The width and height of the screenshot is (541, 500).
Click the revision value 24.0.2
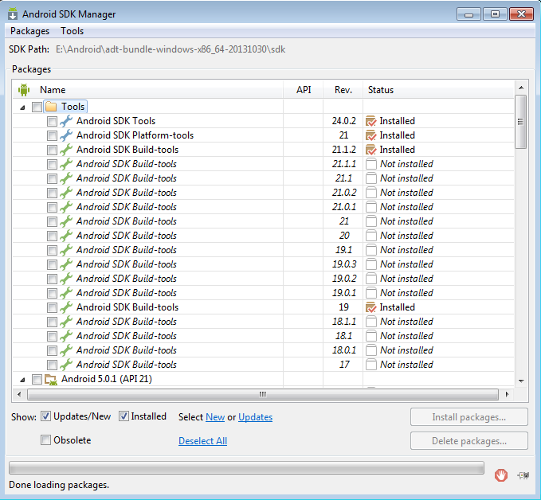pos(343,121)
